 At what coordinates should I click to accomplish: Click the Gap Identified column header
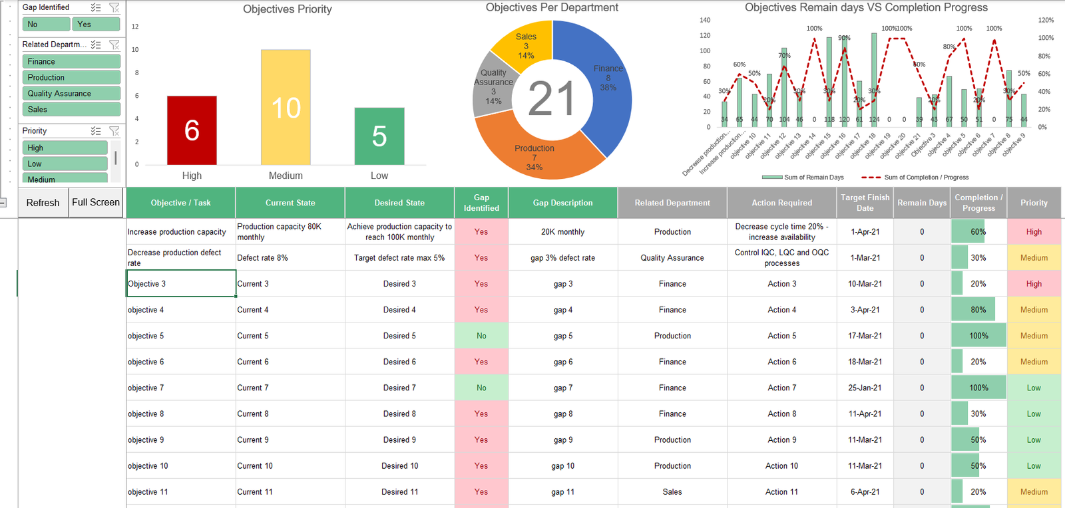pos(481,203)
